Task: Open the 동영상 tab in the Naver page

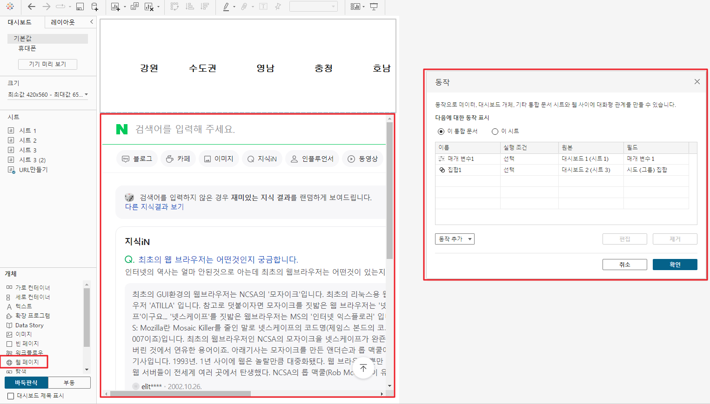Action: tap(363, 159)
